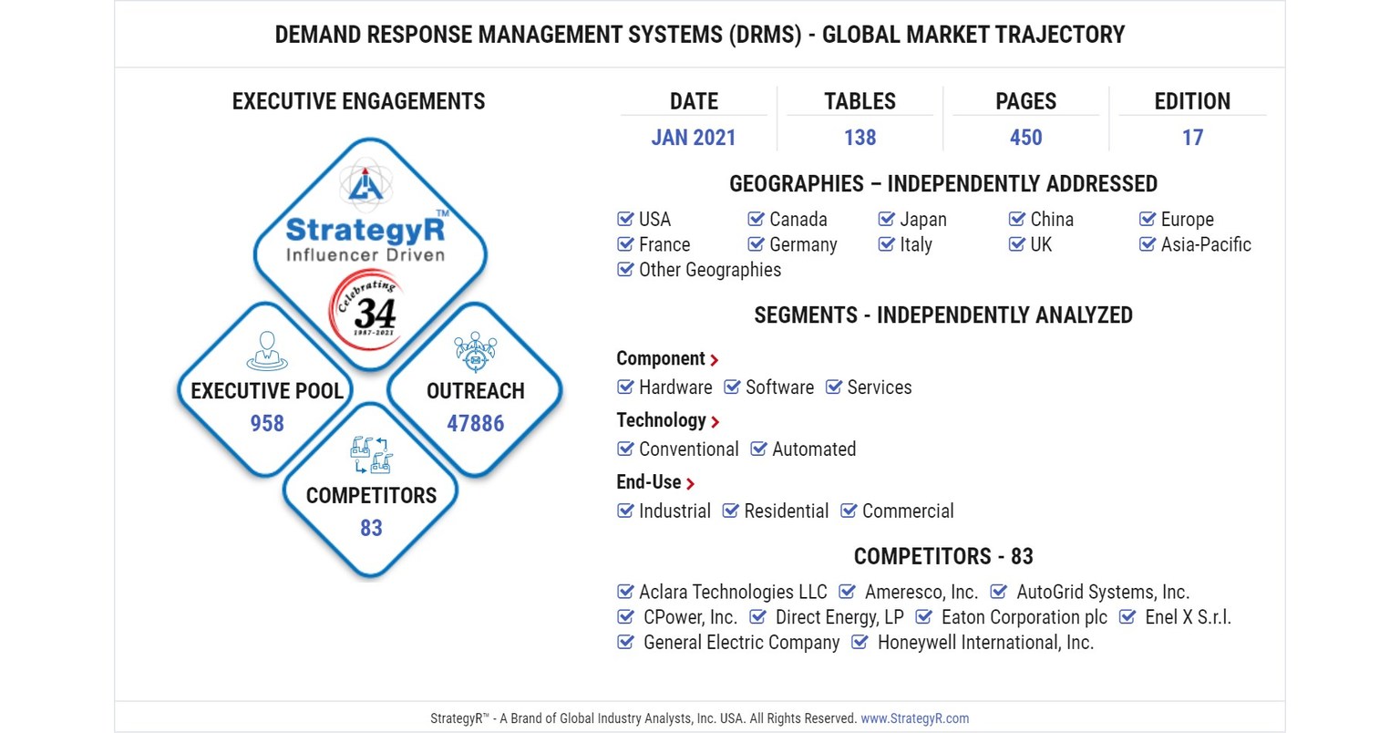Check the Honeywell International competitor entry
The width and height of the screenshot is (1400, 733).
point(860,642)
